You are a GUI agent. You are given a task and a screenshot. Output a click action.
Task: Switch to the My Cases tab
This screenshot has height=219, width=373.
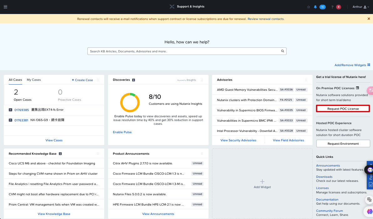coord(34,80)
